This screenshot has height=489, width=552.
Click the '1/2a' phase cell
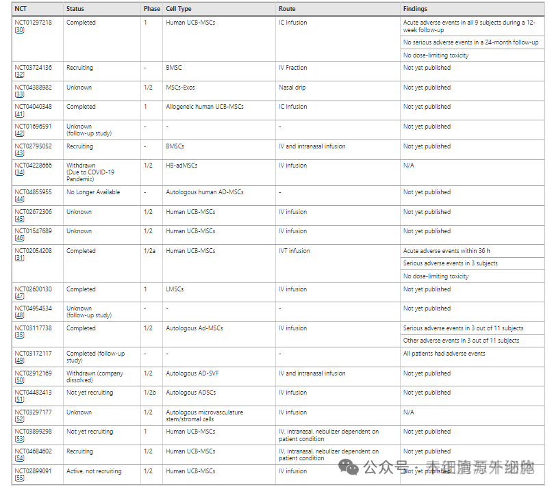pyautogui.click(x=149, y=250)
